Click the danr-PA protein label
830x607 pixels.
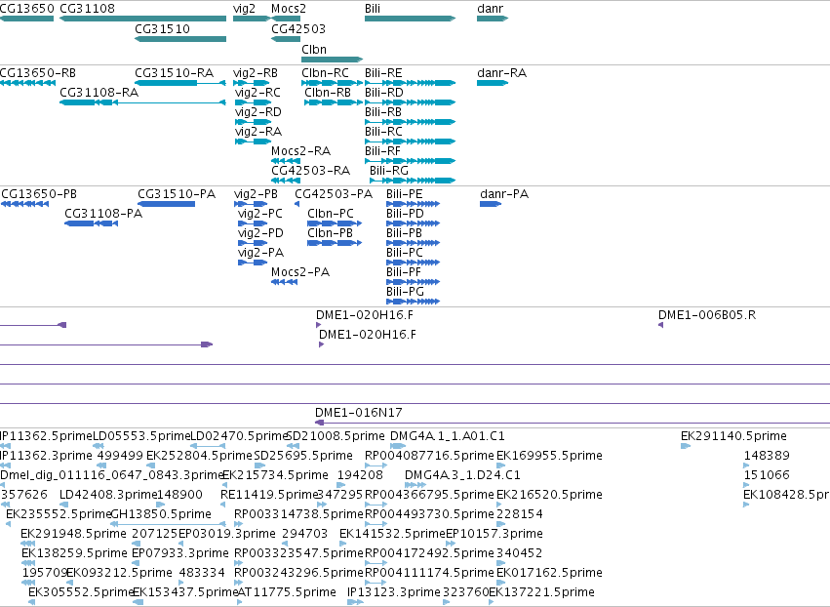point(504,194)
